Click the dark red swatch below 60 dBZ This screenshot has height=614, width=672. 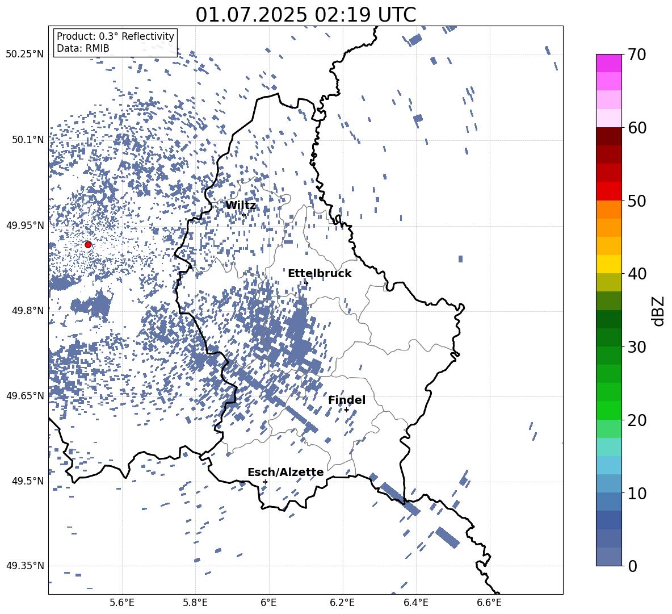pyautogui.click(x=608, y=136)
